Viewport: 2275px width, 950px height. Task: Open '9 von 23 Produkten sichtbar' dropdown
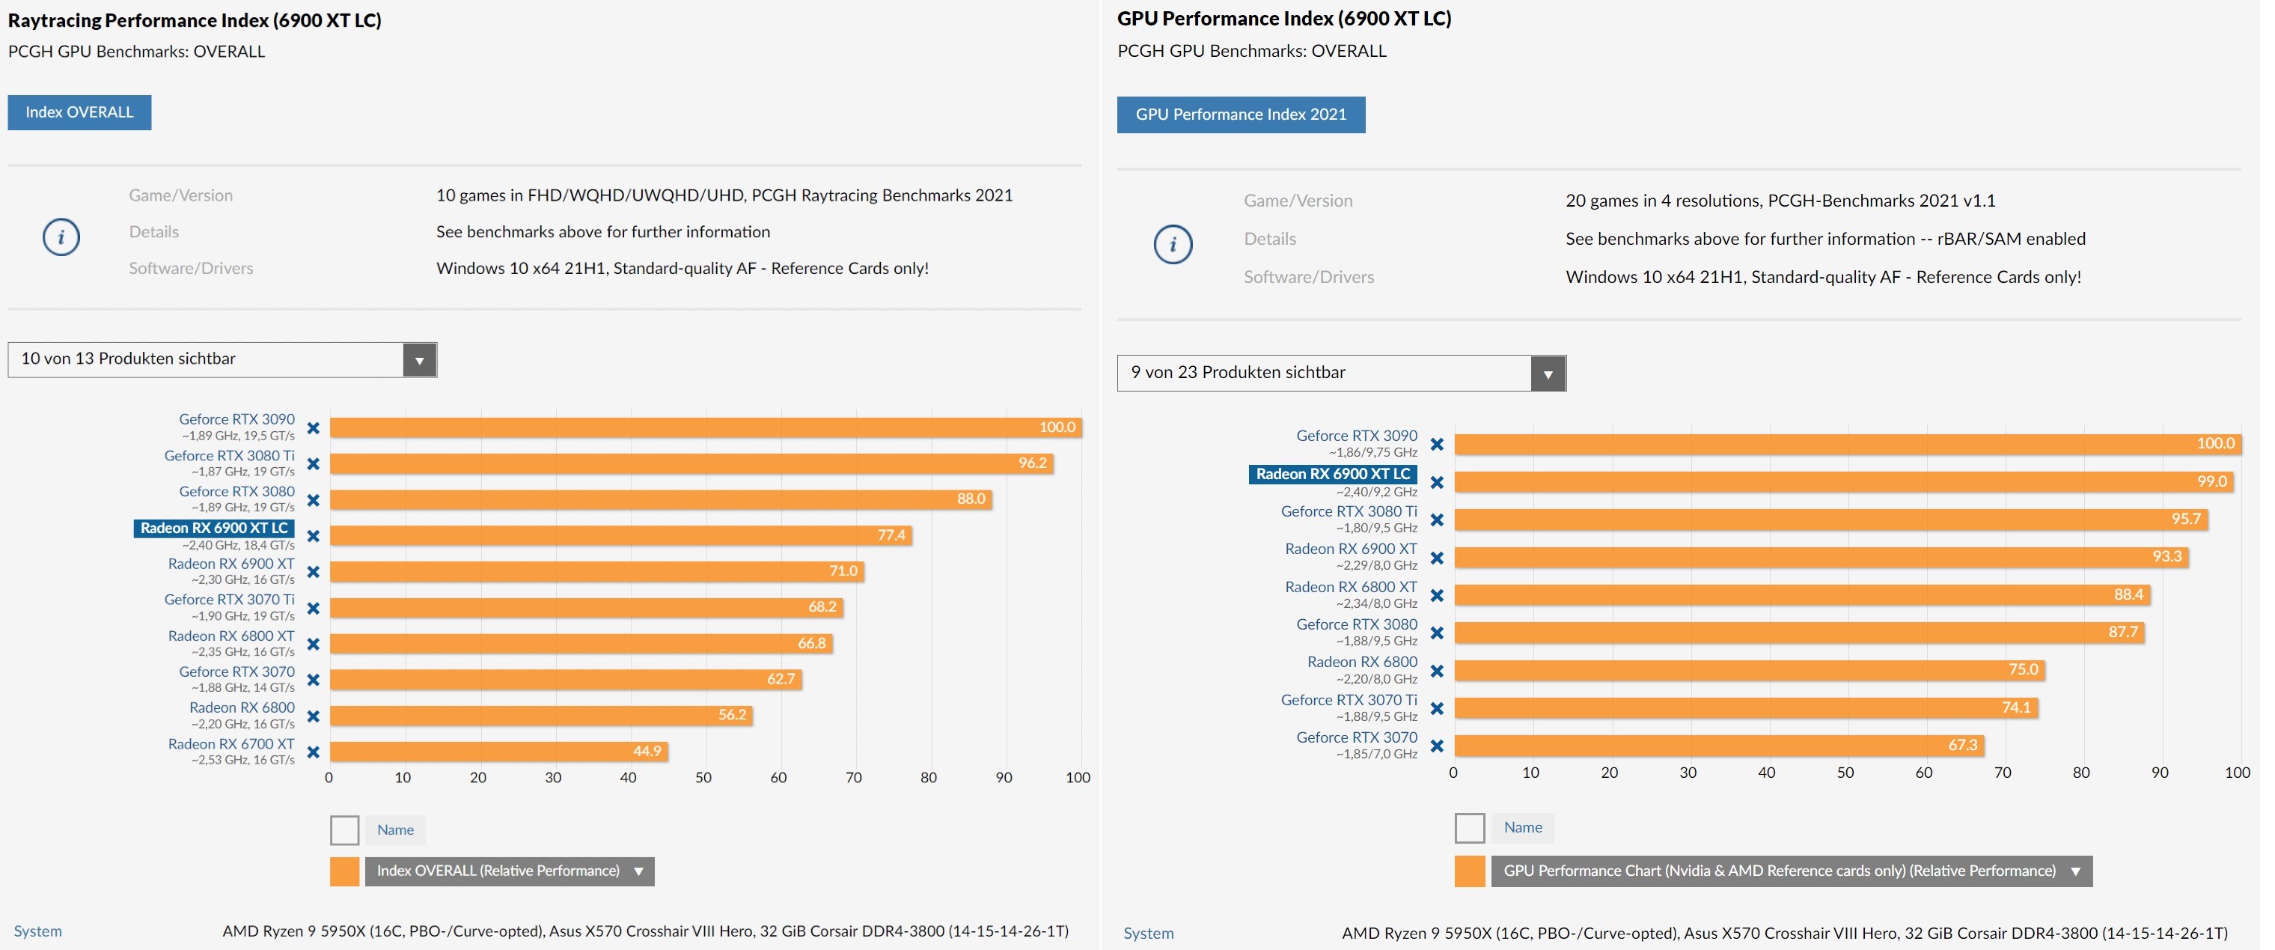coord(1342,373)
